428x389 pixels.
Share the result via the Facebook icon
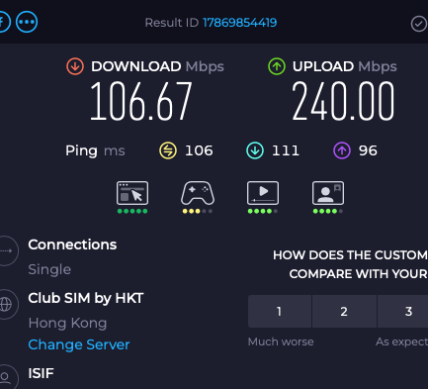click(x=4, y=22)
